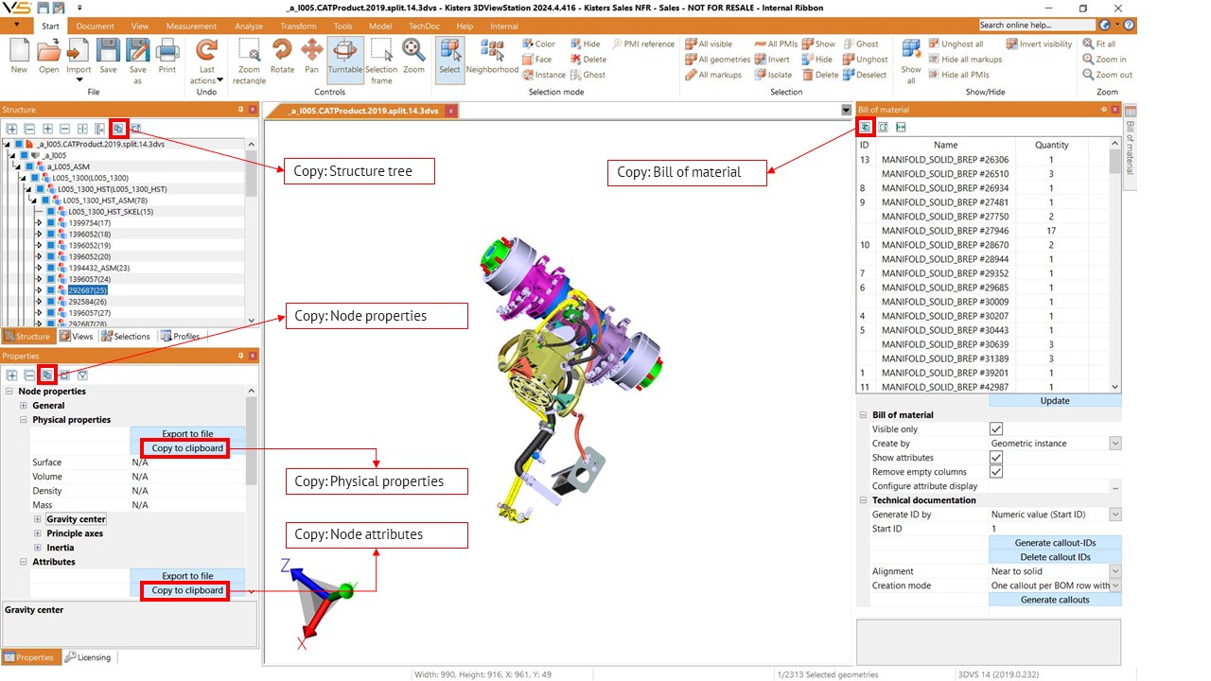The image size is (1211, 681).
Task: Select tree item 292687(25)
Action: 87,291
